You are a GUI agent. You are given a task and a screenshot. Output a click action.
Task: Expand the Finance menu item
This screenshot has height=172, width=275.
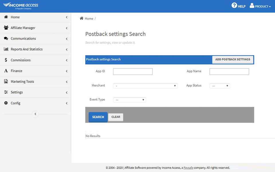pyautogui.click(x=17, y=71)
